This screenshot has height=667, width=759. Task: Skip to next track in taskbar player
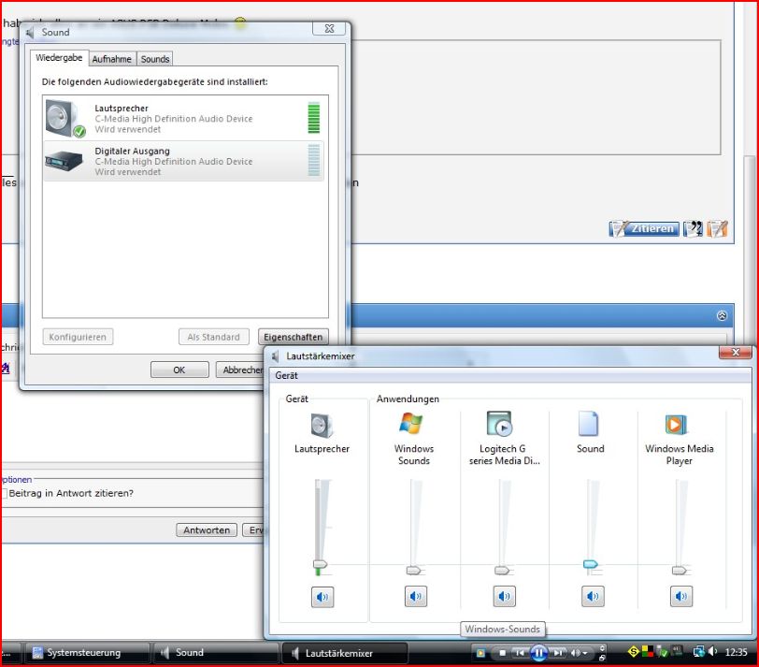558,654
